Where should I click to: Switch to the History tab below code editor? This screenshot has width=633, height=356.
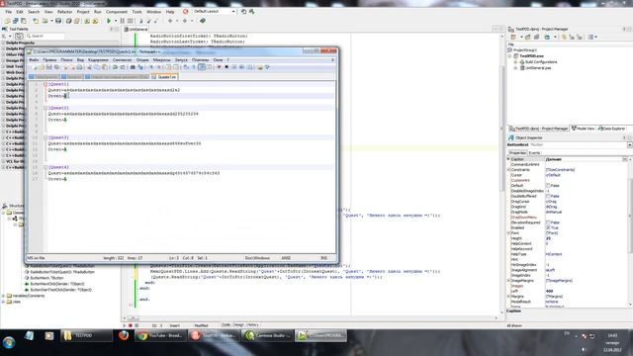(253, 325)
